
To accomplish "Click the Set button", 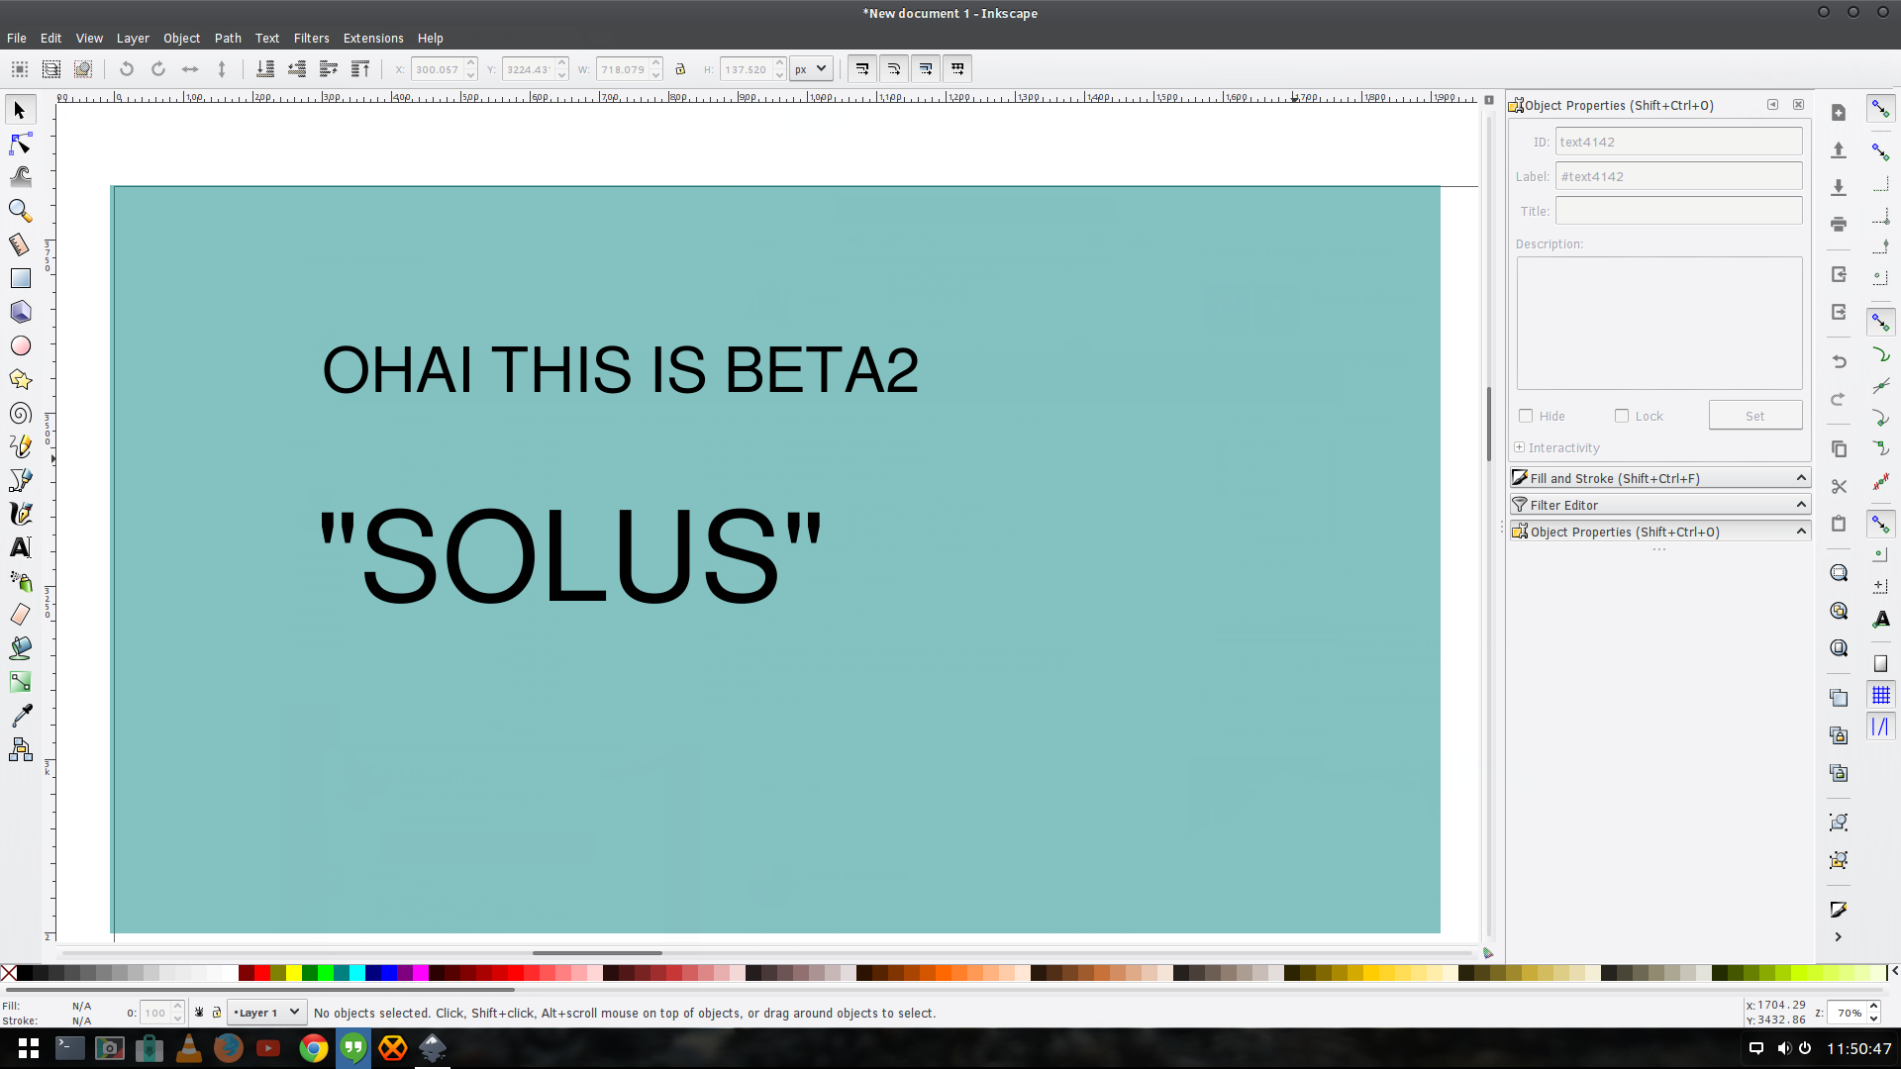I will 1755,416.
